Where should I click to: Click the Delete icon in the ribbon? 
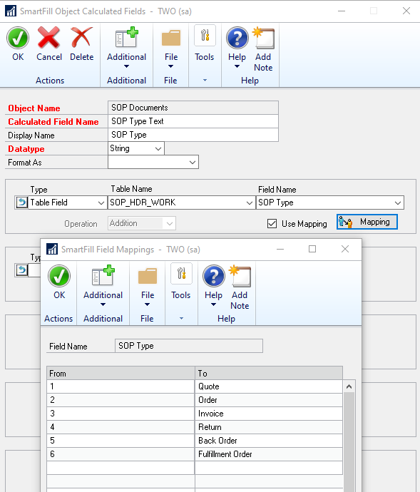click(x=81, y=37)
